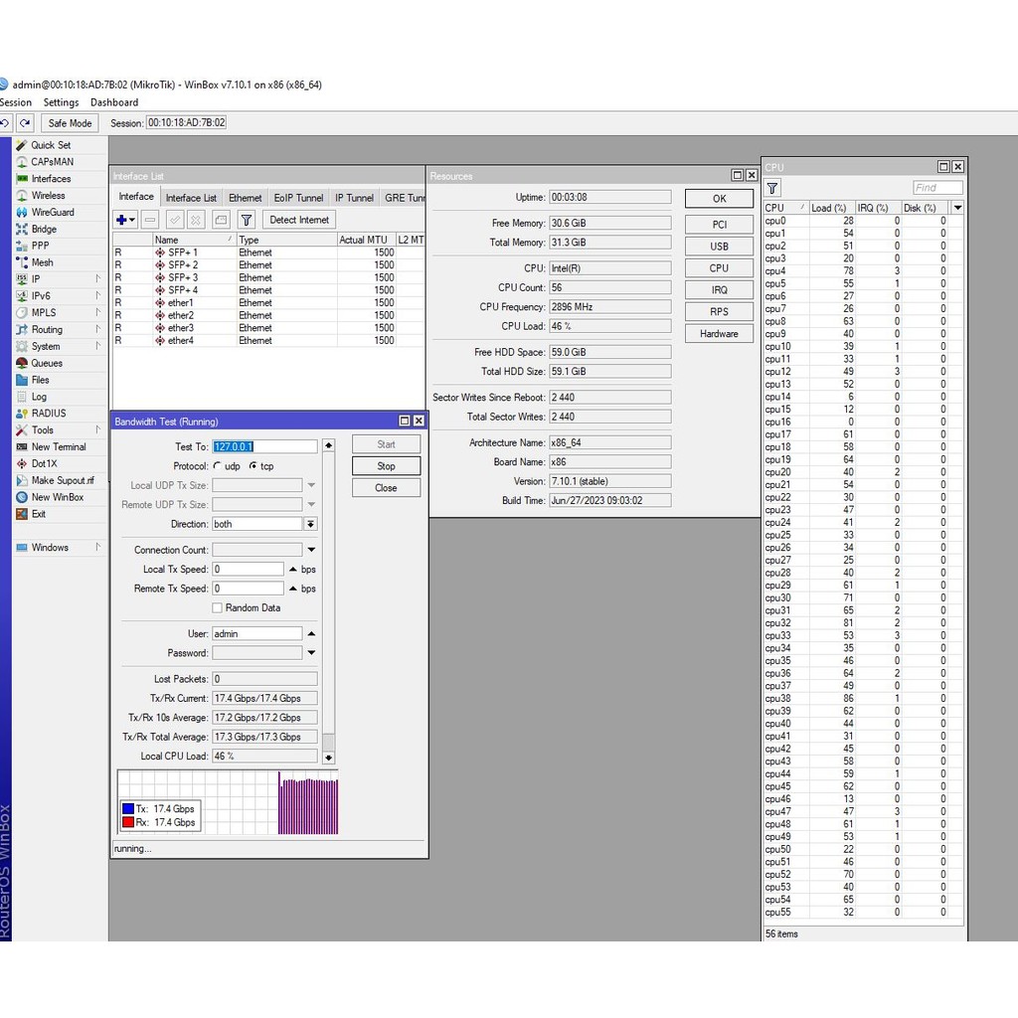This screenshot has width=1018, height=1018.
Task: Expand the Connection Count field arrow
Action: tap(310, 550)
